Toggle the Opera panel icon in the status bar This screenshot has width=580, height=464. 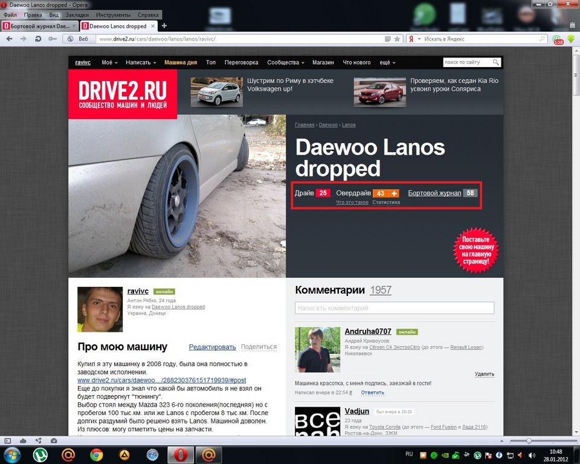click(8, 440)
